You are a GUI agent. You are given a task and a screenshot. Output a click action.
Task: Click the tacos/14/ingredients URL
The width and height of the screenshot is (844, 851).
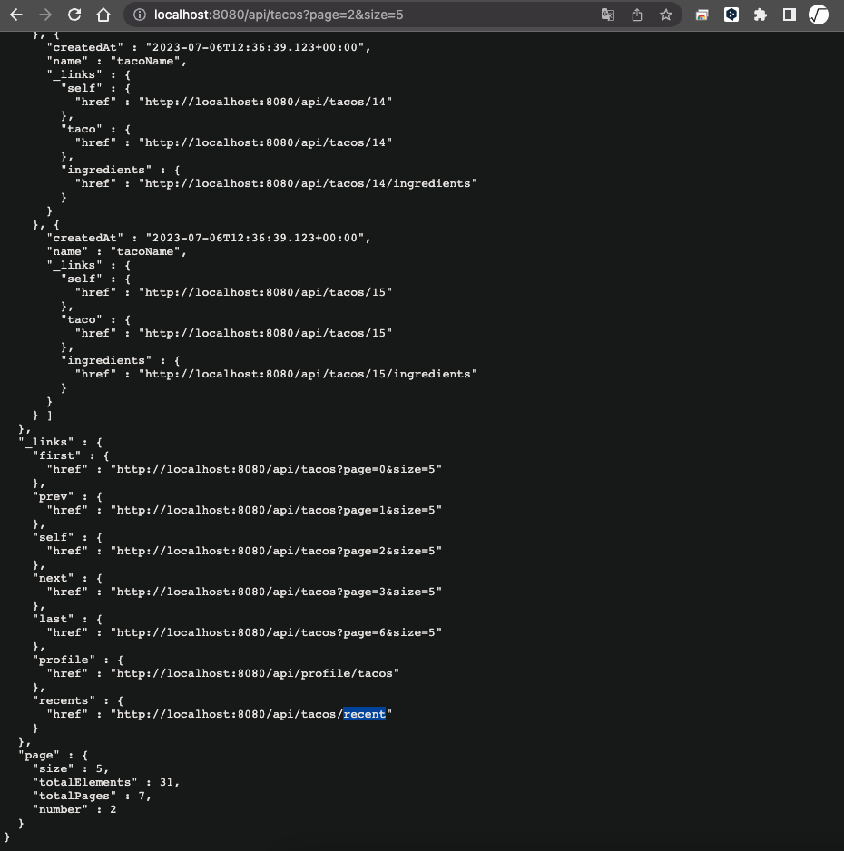click(x=308, y=183)
